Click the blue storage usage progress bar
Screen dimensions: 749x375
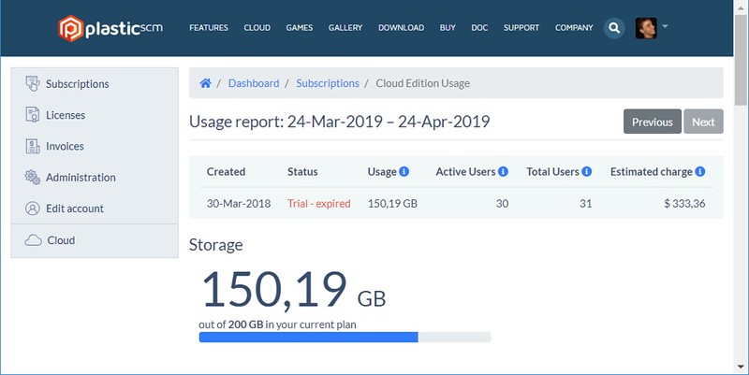[308, 337]
